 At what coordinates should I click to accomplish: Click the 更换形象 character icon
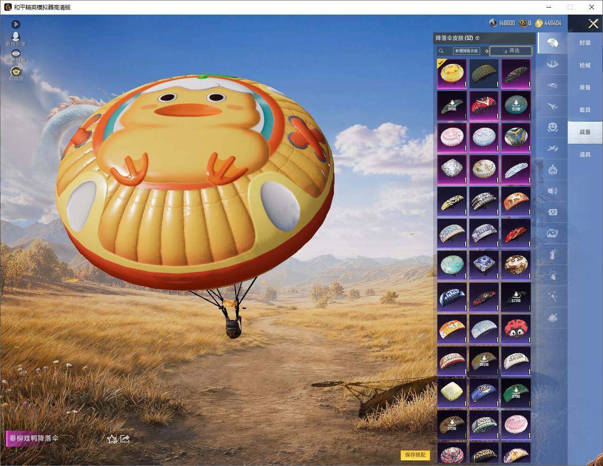pos(16,39)
